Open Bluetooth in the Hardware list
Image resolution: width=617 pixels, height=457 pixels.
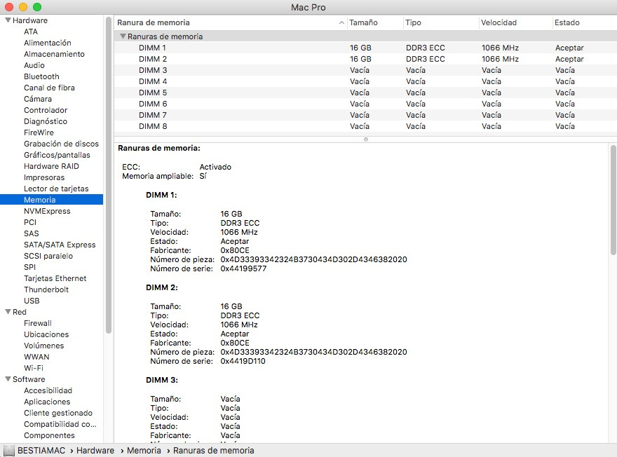[x=41, y=76]
